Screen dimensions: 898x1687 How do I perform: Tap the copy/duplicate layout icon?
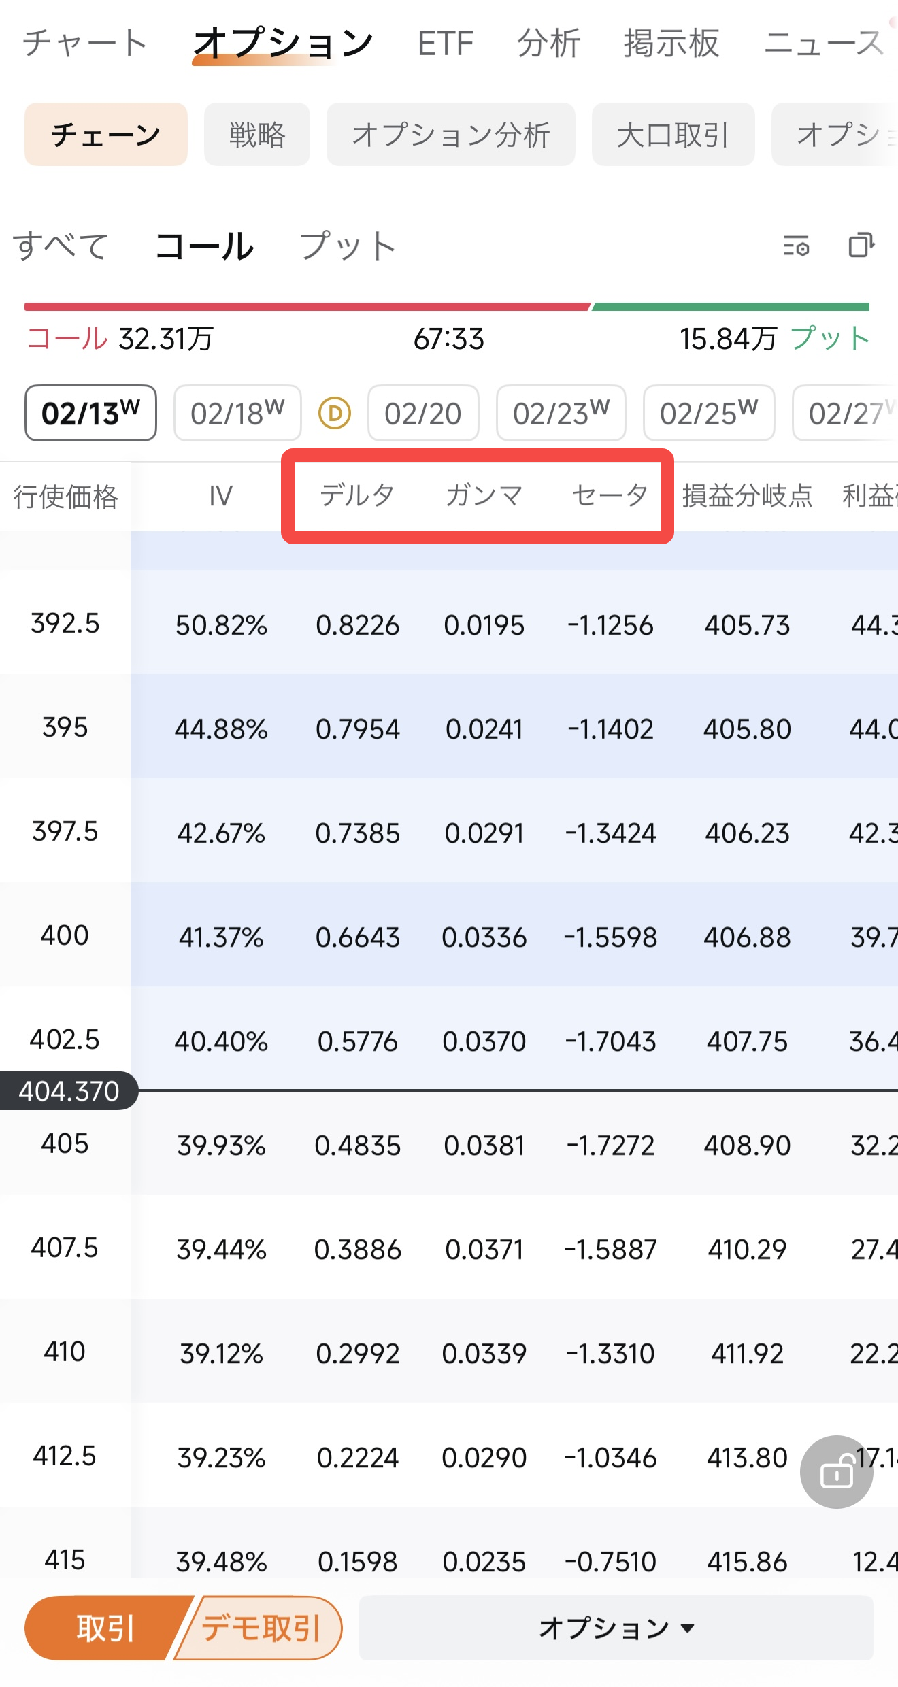pos(861,245)
